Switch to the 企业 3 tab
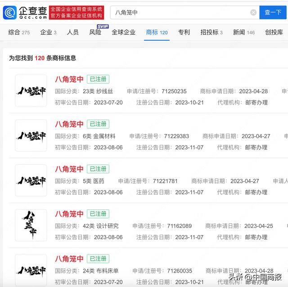Screen dimensions: 288x287 pos(48,32)
